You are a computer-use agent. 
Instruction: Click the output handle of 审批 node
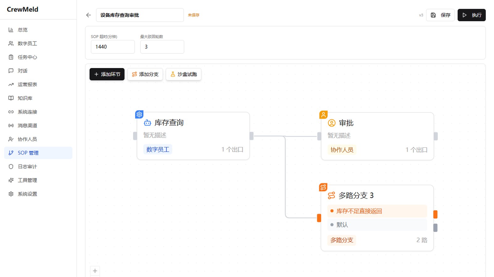(x=436, y=136)
